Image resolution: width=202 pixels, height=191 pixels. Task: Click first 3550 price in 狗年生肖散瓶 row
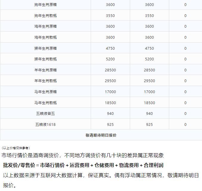point(110,16)
